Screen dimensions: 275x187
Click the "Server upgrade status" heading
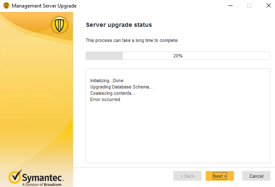pyautogui.click(x=119, y=25)
